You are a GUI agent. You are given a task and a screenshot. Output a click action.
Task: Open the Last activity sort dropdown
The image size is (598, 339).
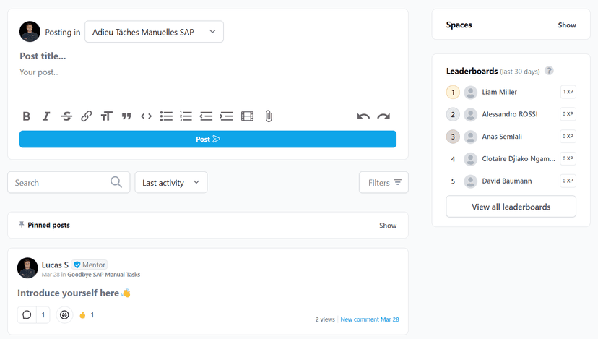[x=171, y=183]
